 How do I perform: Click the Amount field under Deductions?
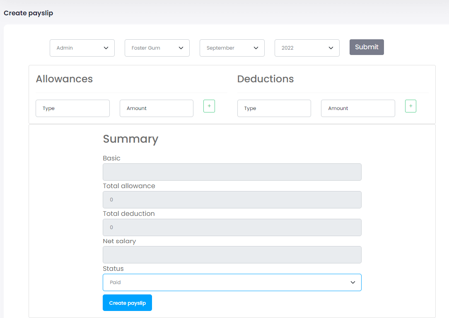[x=358, y=108]
